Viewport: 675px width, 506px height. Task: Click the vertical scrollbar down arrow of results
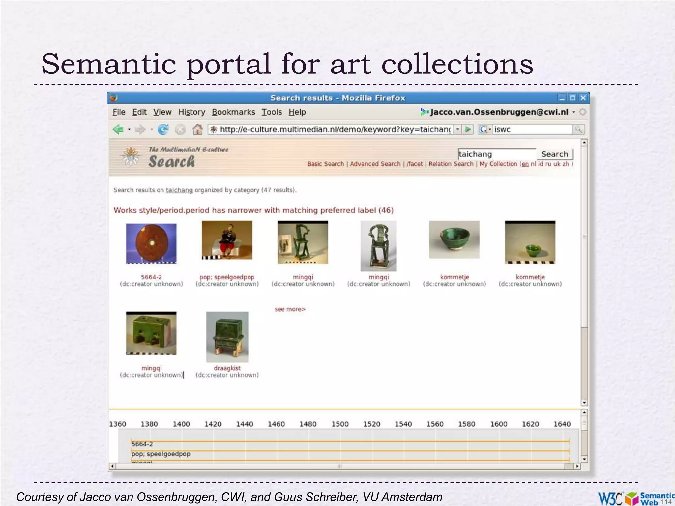(x=584, y=402)
